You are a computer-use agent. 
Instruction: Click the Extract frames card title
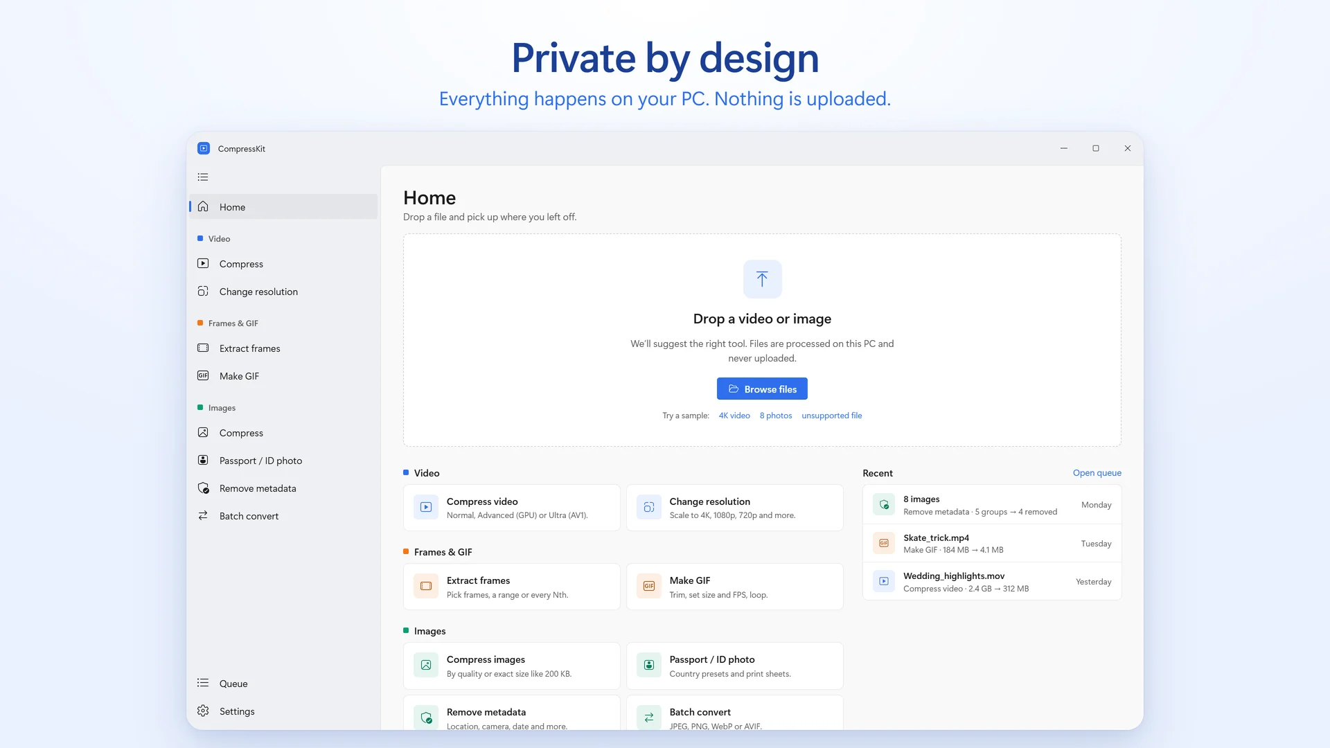pos(478,580)
